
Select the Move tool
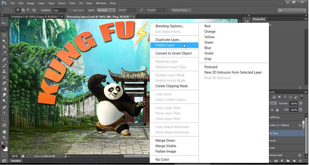point(4,23)
